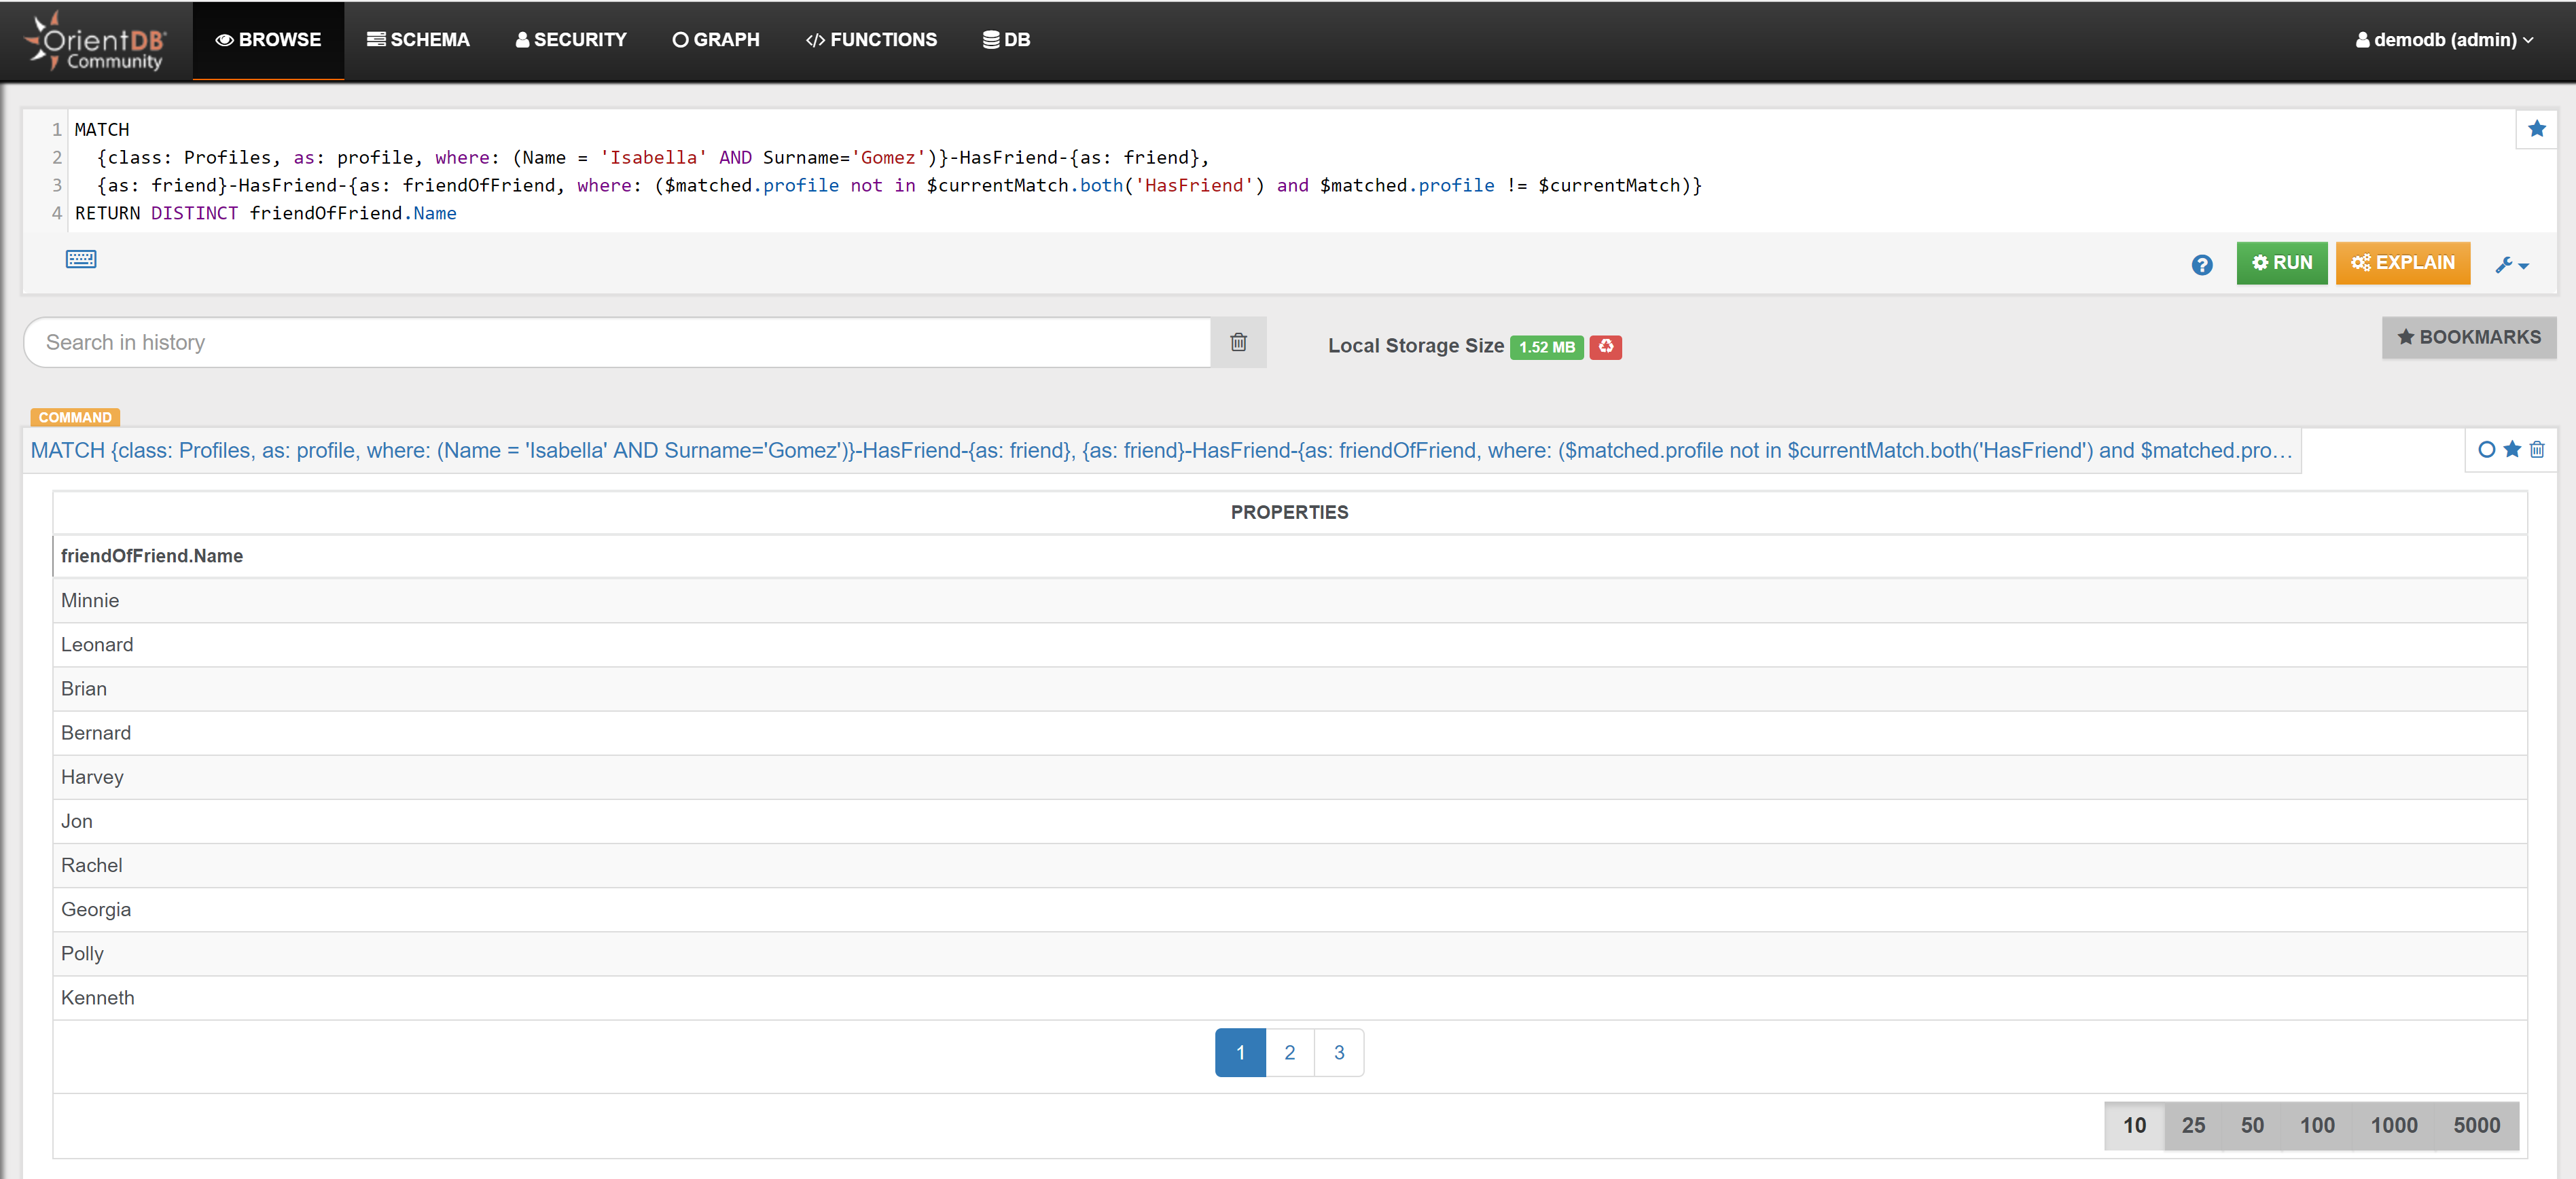Expand the demodb (admin) user menu

click(x=2444, y=40)
